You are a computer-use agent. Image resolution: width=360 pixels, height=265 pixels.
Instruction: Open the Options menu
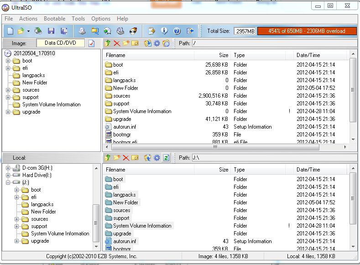pyautogui.click(x=101, y=19)
